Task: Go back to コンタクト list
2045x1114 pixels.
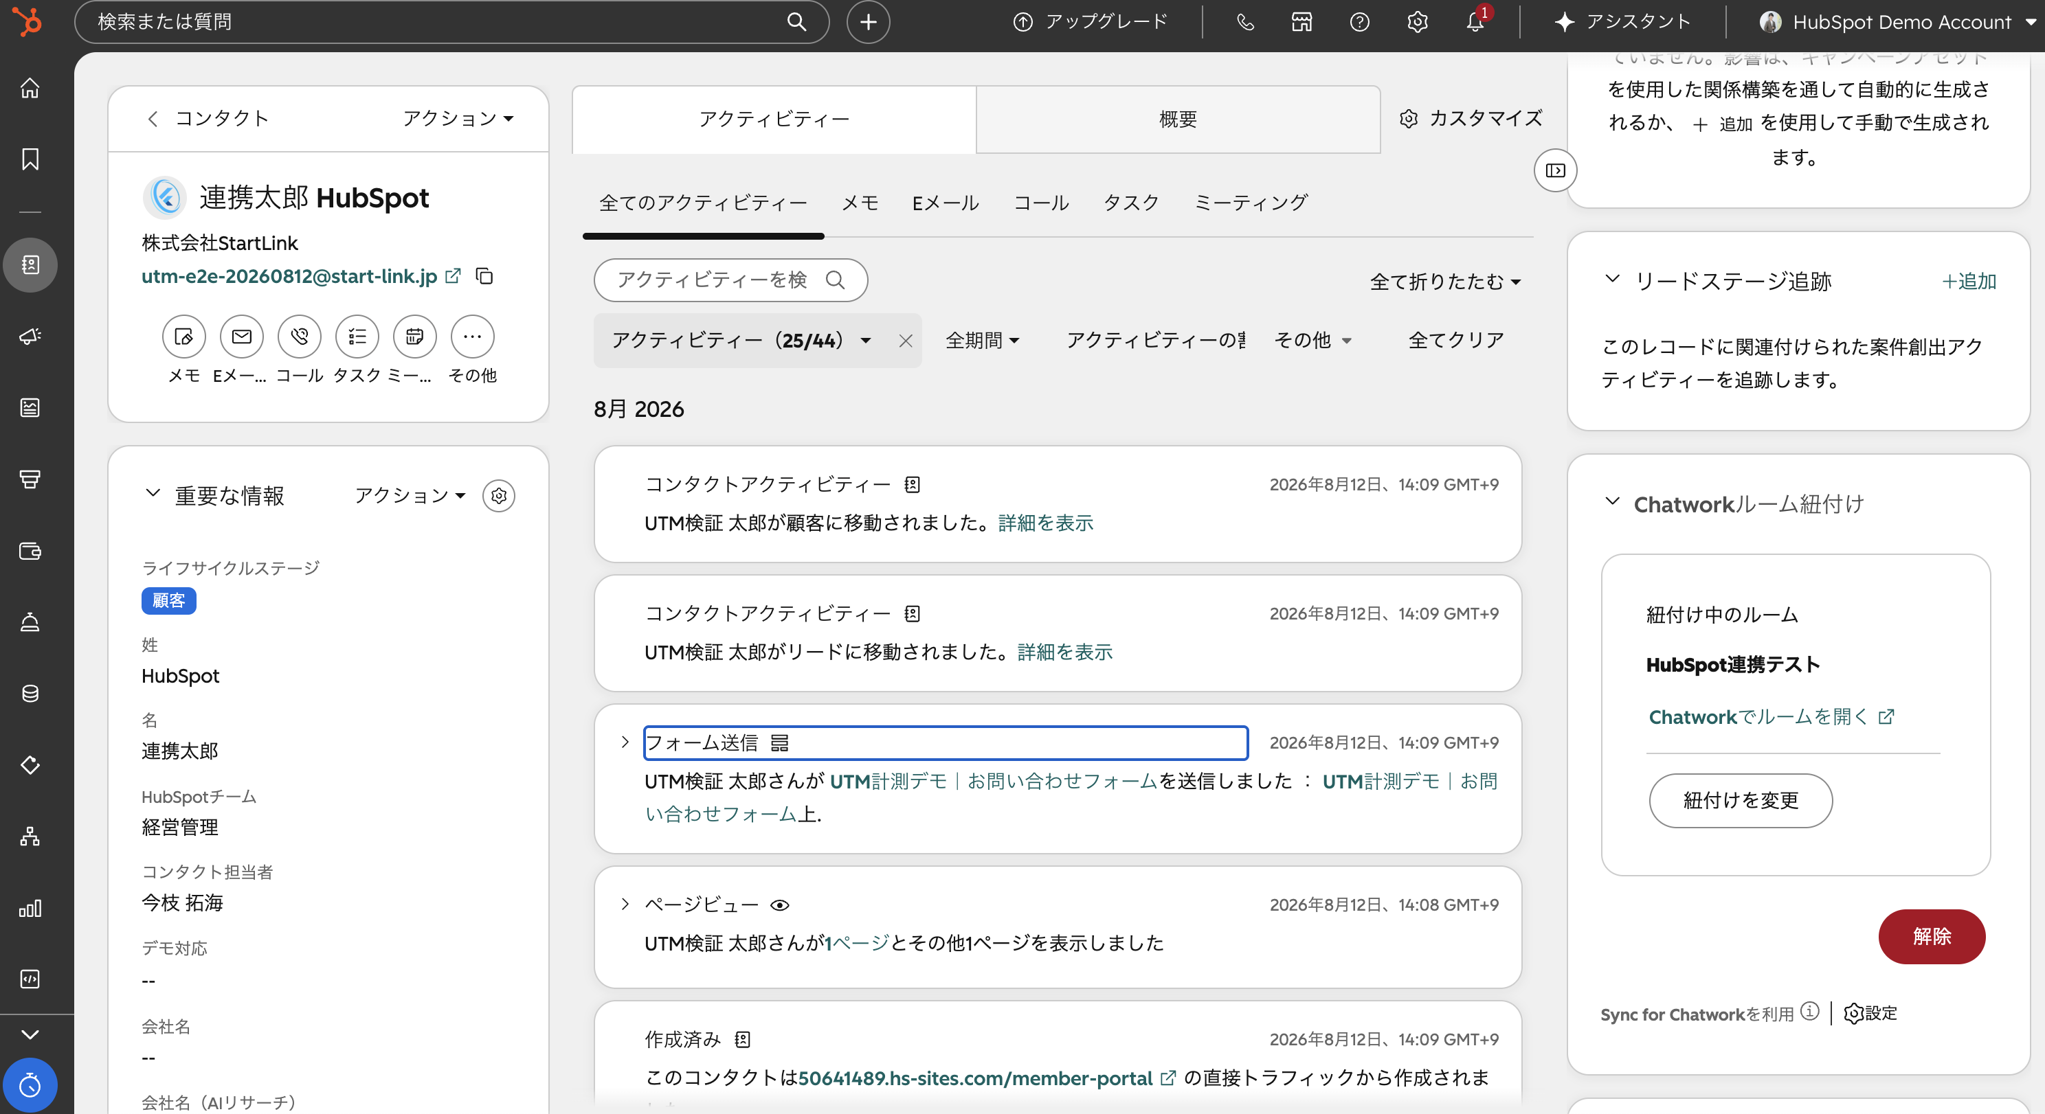Action: (x=208, y=118)
